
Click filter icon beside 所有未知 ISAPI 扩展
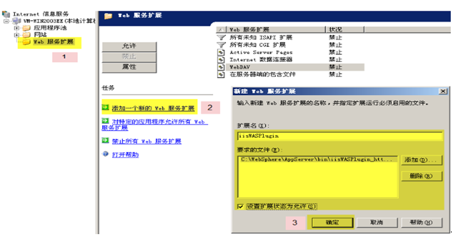221,38
